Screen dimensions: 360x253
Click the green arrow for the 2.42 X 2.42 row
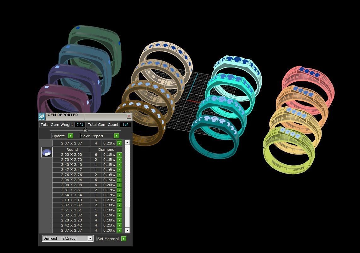[x=119, y=226]
